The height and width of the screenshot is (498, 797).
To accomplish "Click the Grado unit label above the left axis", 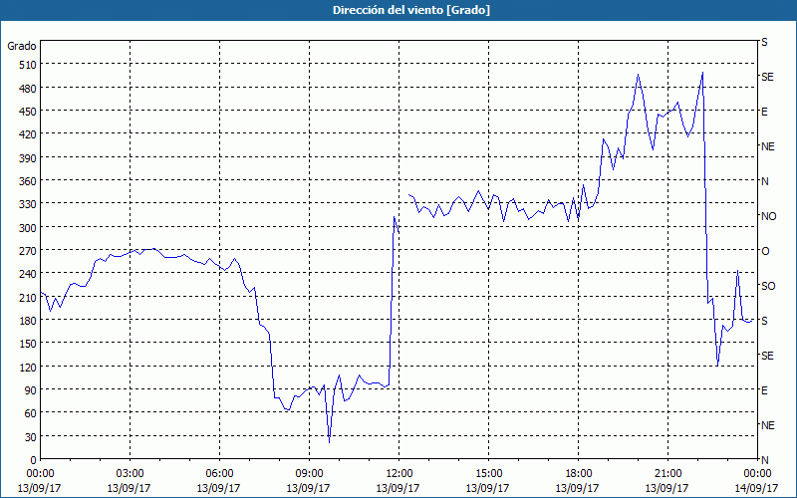I will coord(21,46).
